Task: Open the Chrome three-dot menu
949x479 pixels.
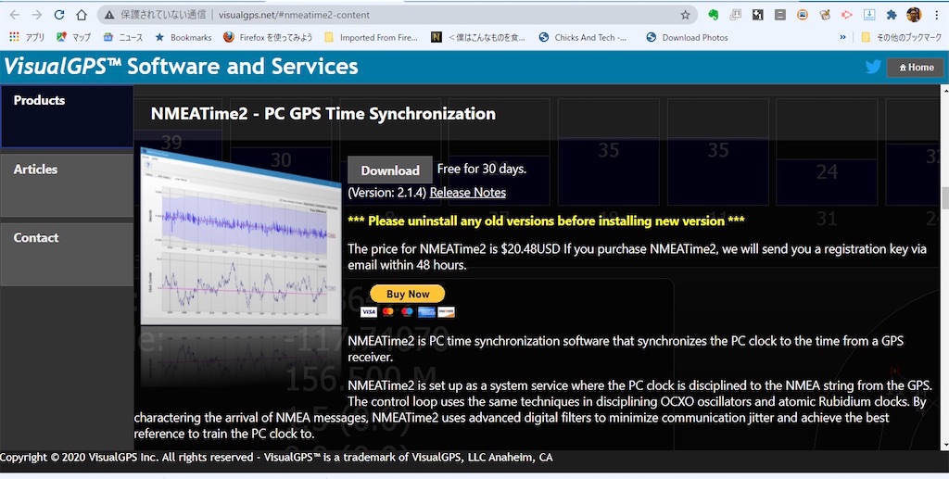Action: pyautogui.click(x=937, y=15)
